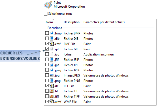
Task: Tick the .jpeg extension checkbox
Action: coord(47,70)
